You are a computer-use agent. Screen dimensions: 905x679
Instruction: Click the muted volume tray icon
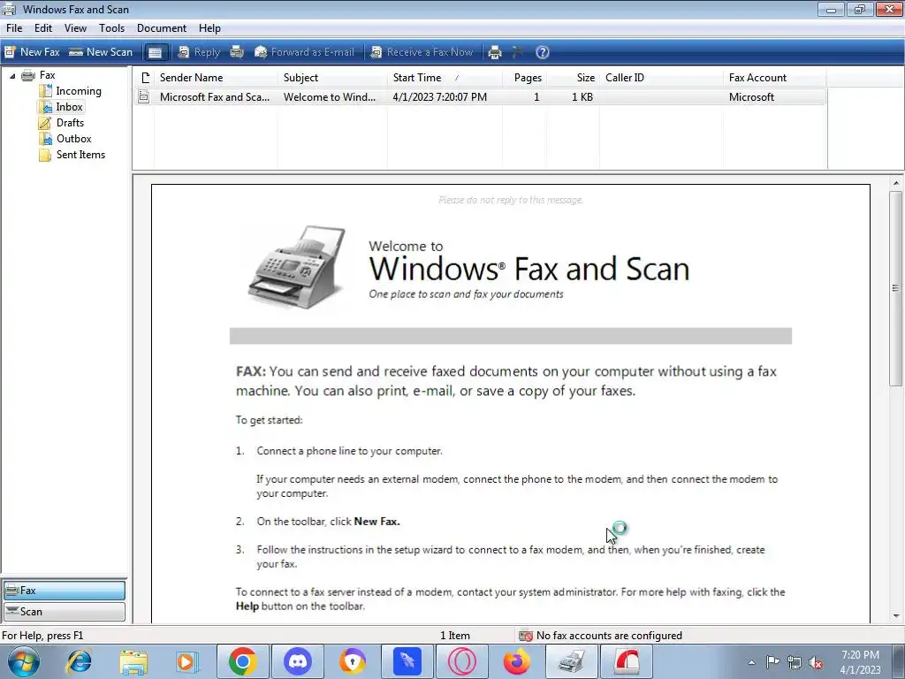(x=816, y=662)
